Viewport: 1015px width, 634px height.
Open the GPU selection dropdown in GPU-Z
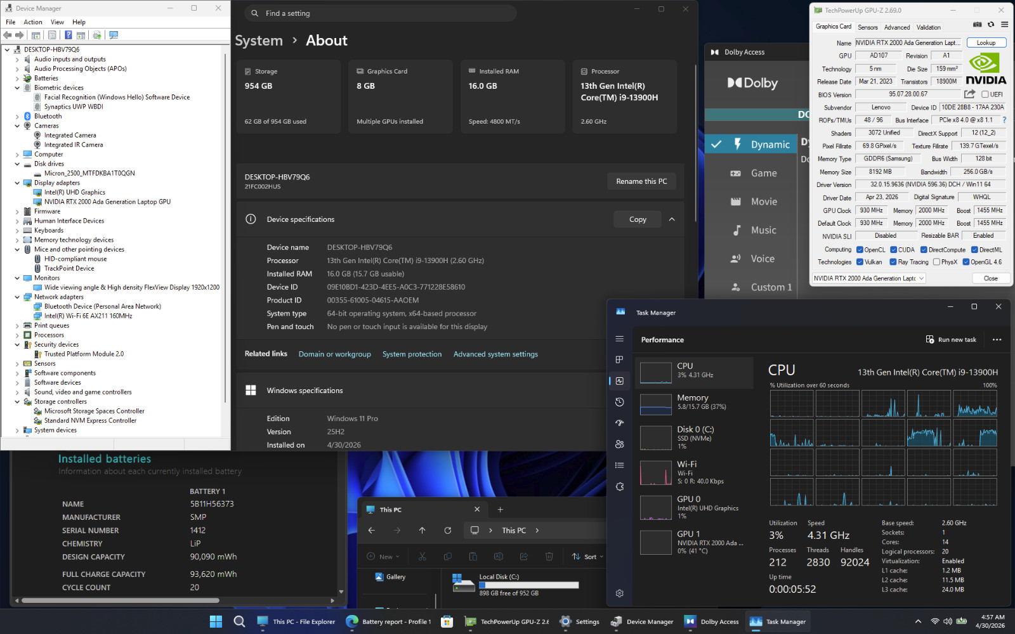click(x=868, y=278)
